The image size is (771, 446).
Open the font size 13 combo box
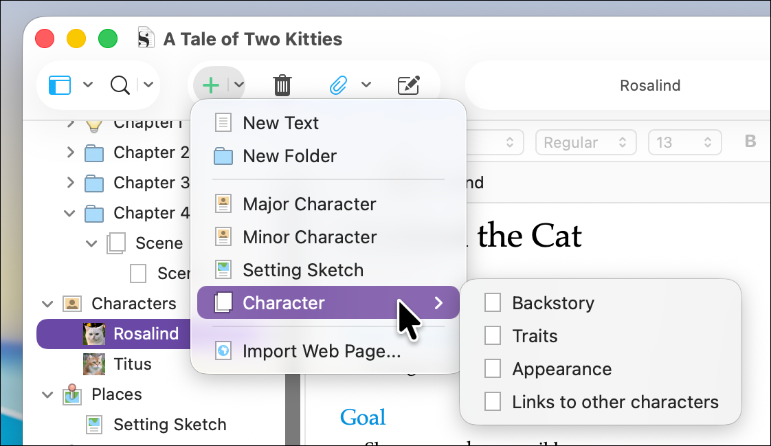[x=684, y=143]
